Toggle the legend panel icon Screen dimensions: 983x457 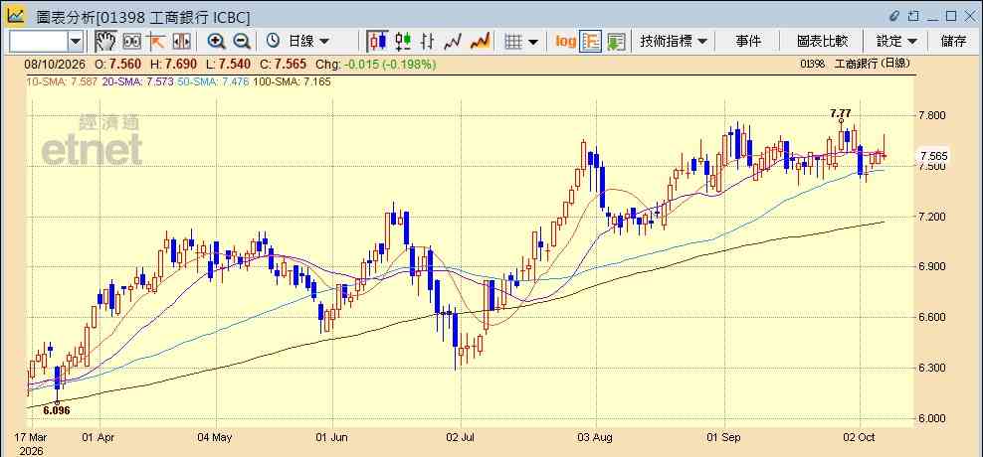pyautogui.click(x=591, y=42)
